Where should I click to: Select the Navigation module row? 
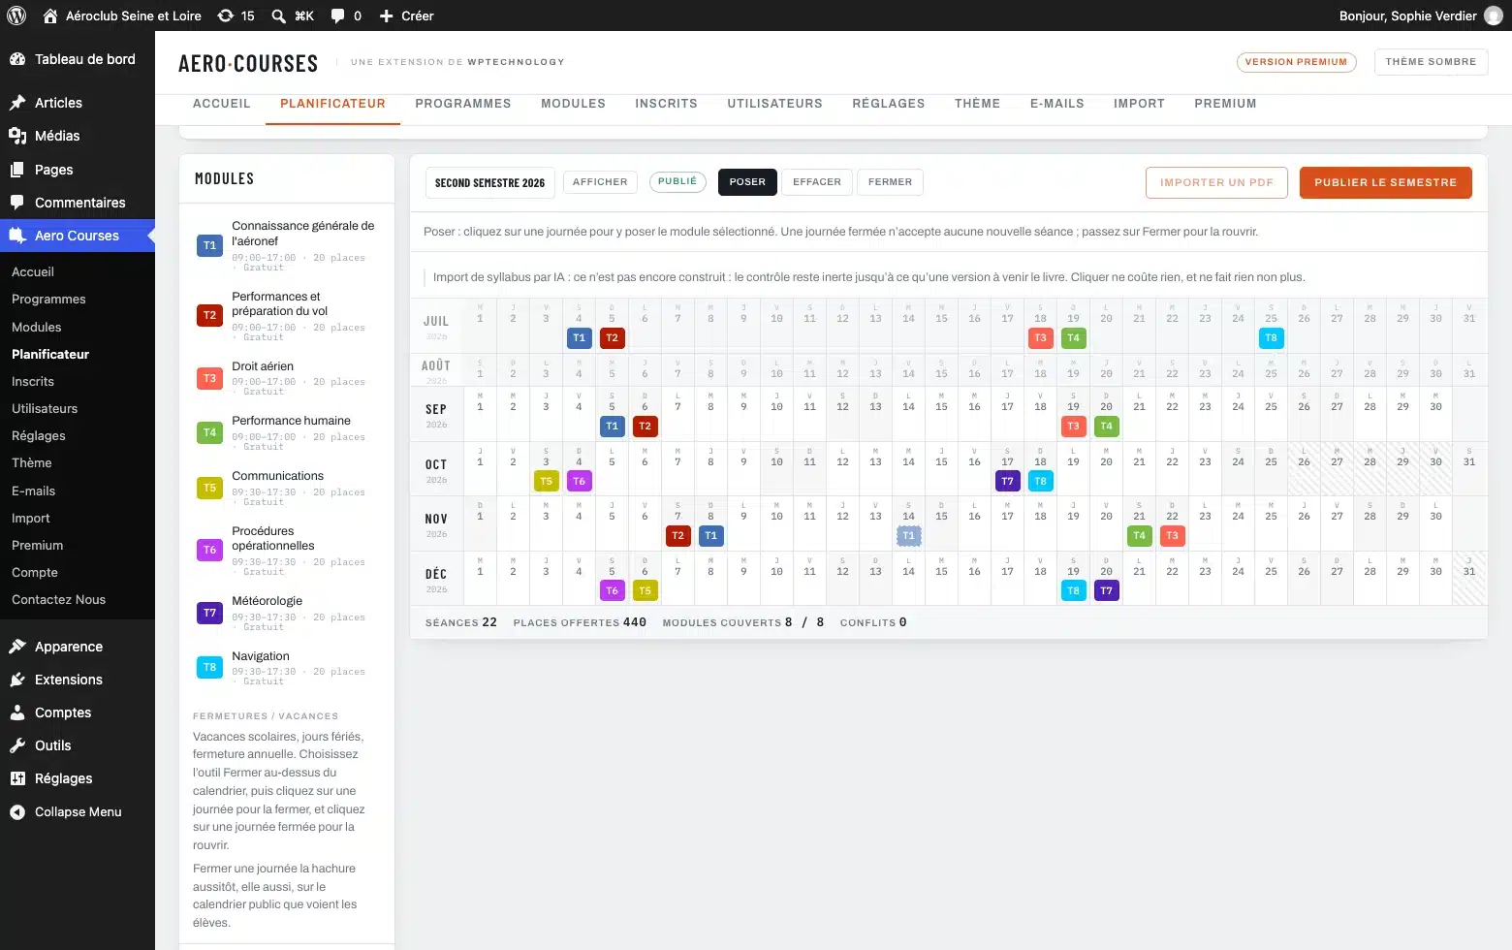(x=287, y=667)
